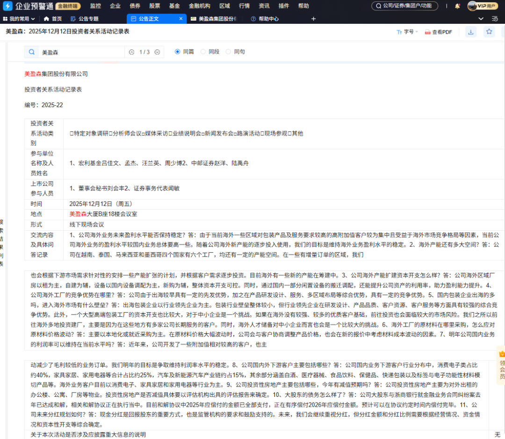Click the 公司/证券/集团户/功能 search field

[x=404, y=6]
